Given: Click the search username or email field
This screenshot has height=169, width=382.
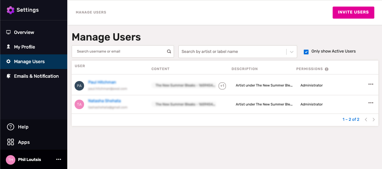Looking at the screenshot, I should pyautogui.click(x=119, y=51).
